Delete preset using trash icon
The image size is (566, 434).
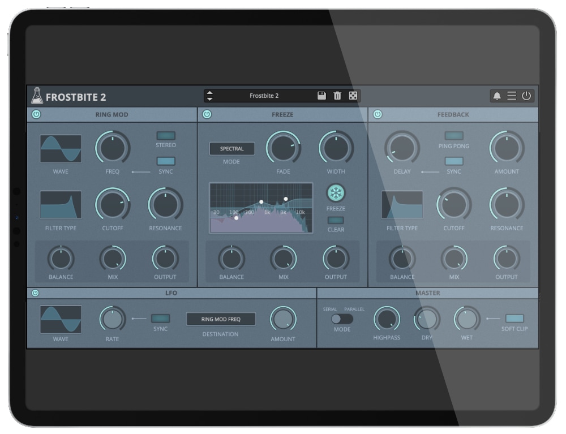pyautogui.click(x=337, y=96)
